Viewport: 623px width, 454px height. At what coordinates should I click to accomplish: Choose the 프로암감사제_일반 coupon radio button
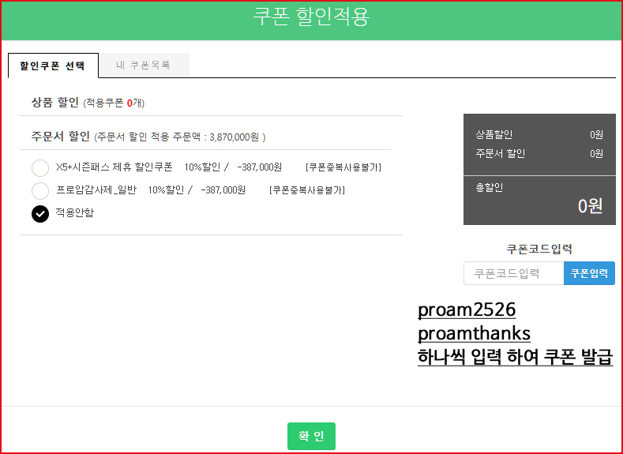40,190
